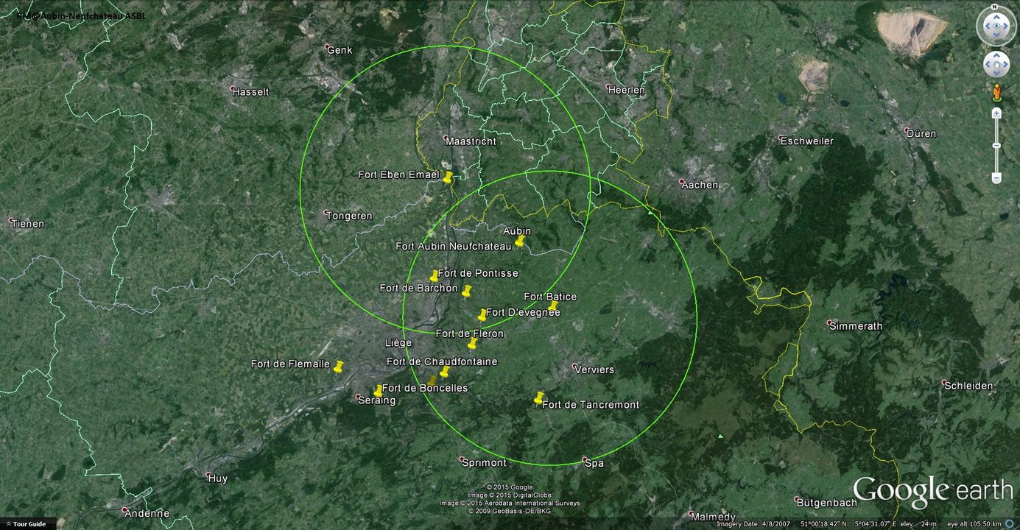The image size is (1020, 530).
Task: Click the Fort de Chaudfontaine pushpin
Action: [x=444, y=372]
